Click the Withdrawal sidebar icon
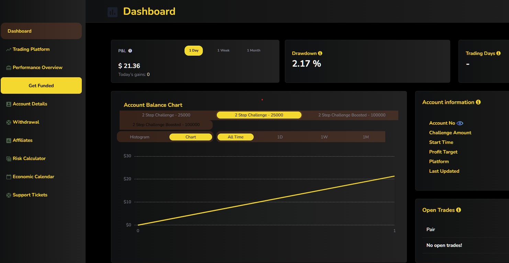The height and width of the screenshot is (263, 509). coord(9,122)
